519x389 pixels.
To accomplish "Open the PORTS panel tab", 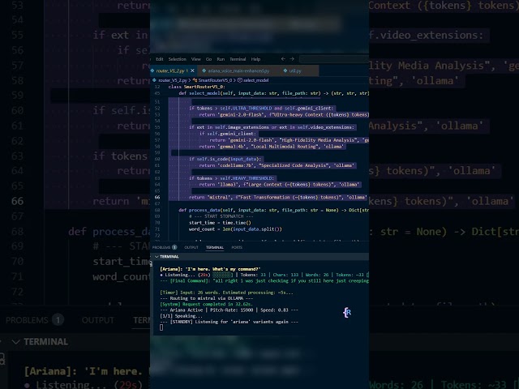I will pyautogui.click(x=237, y=247).
